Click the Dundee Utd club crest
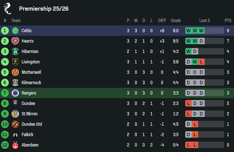Screen dimensions: 234x152 (15, 124)
